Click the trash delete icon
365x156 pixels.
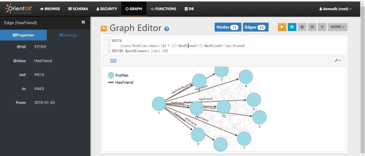(322, 27)
